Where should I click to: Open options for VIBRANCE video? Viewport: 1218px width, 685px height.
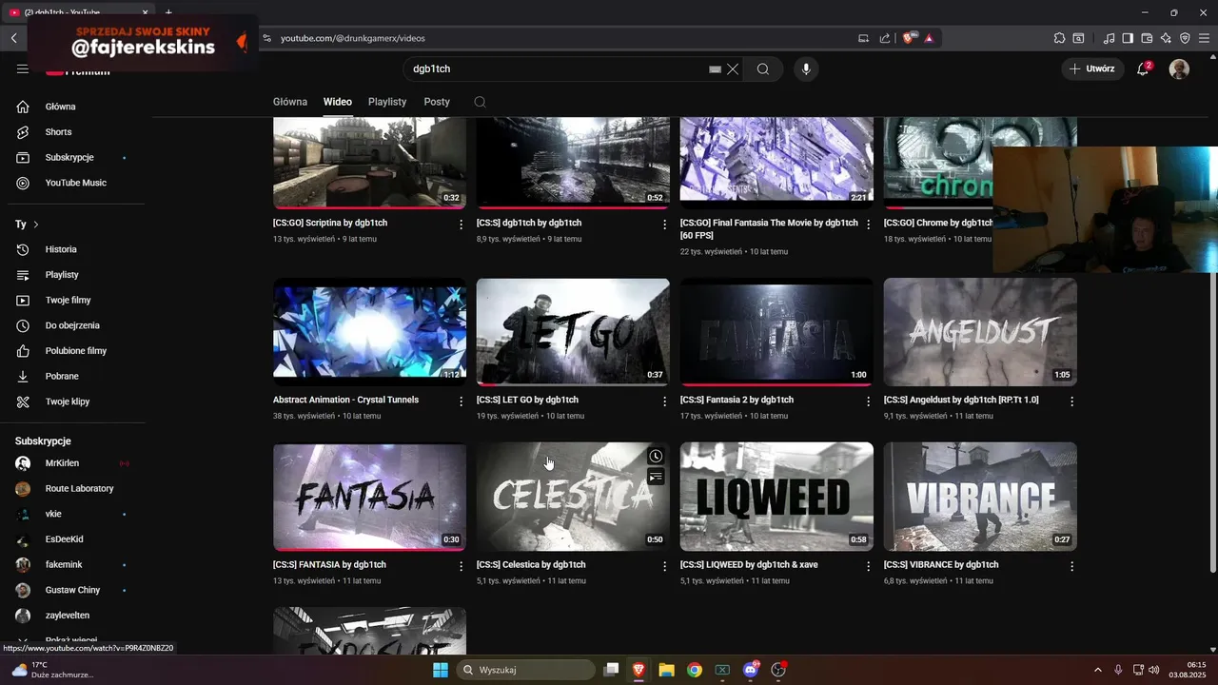1072,566
